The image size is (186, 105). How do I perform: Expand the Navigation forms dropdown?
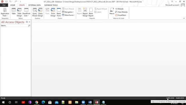pos(68,12)
